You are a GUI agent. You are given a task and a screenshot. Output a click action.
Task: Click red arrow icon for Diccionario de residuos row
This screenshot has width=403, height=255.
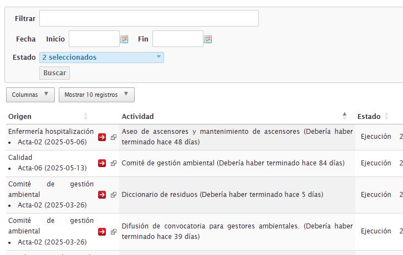tap(102, 195)
